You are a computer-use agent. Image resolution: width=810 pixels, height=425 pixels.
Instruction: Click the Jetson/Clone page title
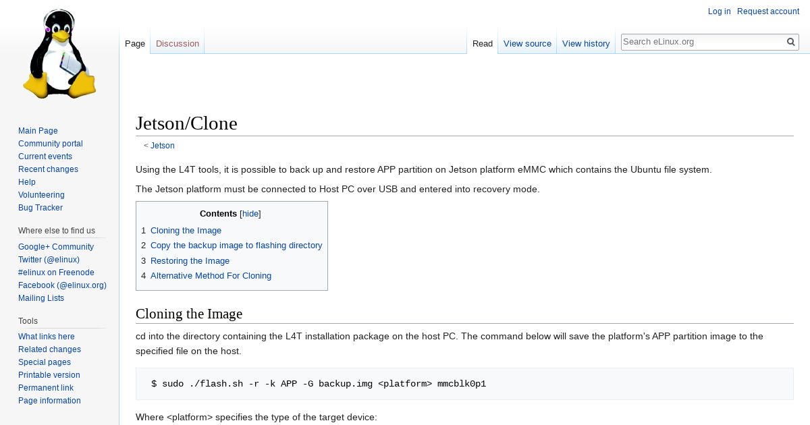point(186,123)
